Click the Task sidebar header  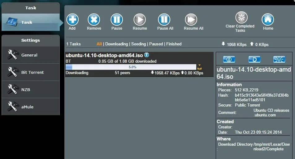[x=31, y=8]
